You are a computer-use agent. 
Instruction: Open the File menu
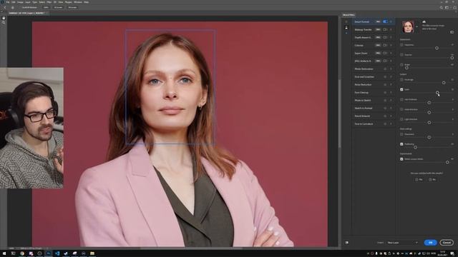point(8,2)
